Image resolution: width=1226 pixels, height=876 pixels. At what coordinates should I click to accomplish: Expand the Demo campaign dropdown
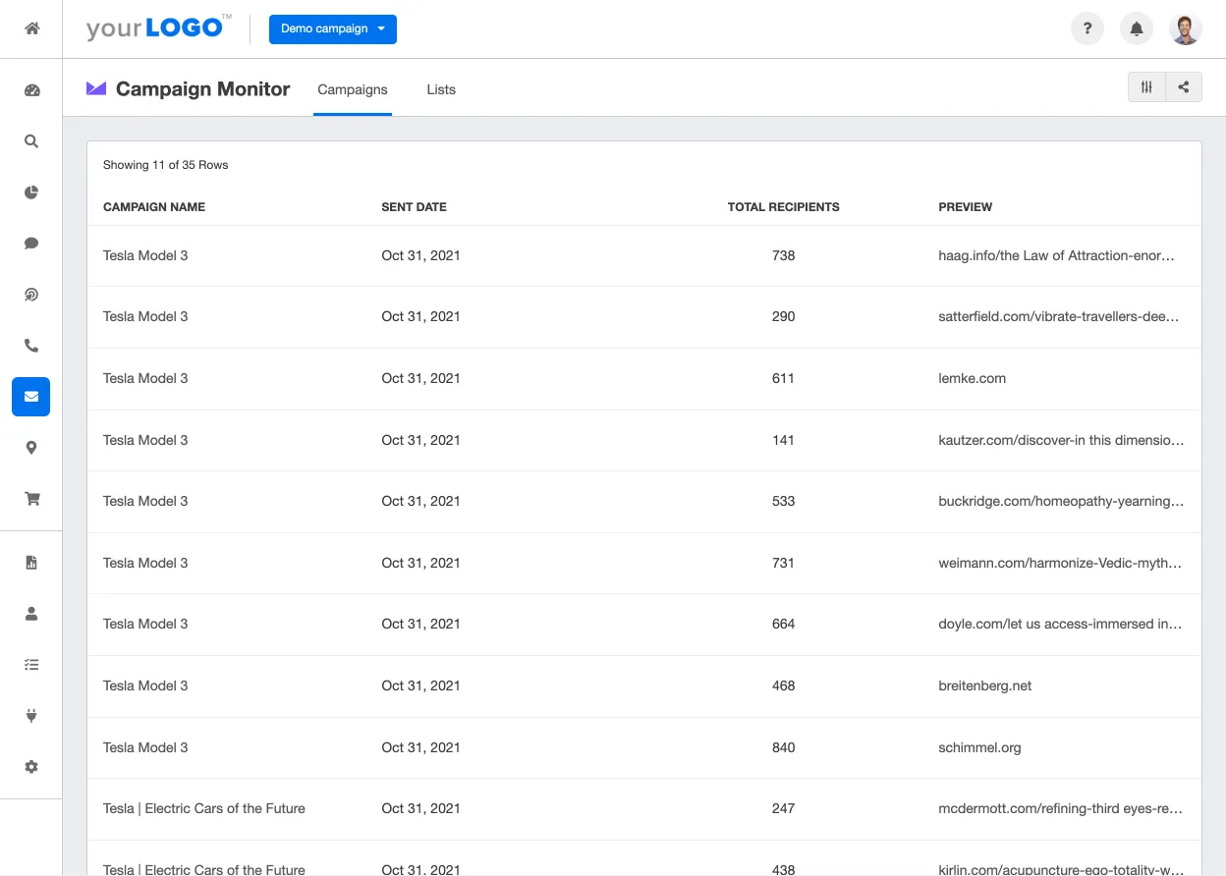[332, 29]
